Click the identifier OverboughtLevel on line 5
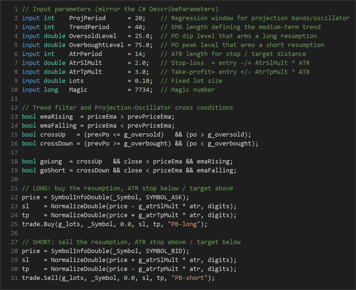356x290 pixels. pyautogui.click(x=96, y=45)
